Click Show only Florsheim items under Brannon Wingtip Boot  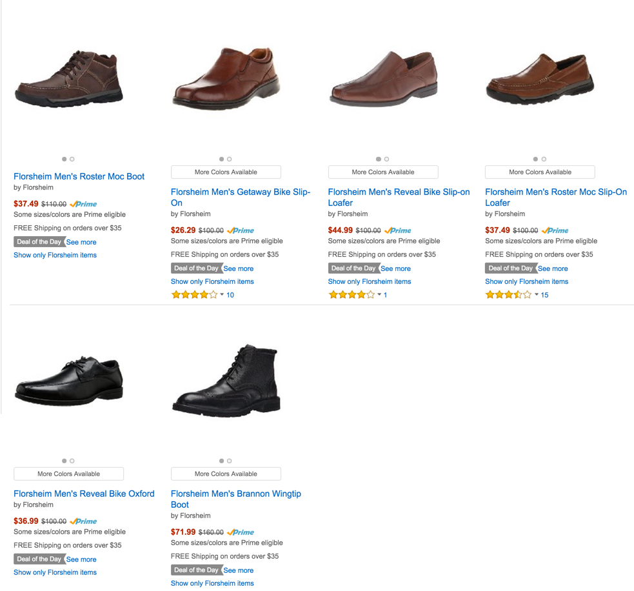click(212, 583)
